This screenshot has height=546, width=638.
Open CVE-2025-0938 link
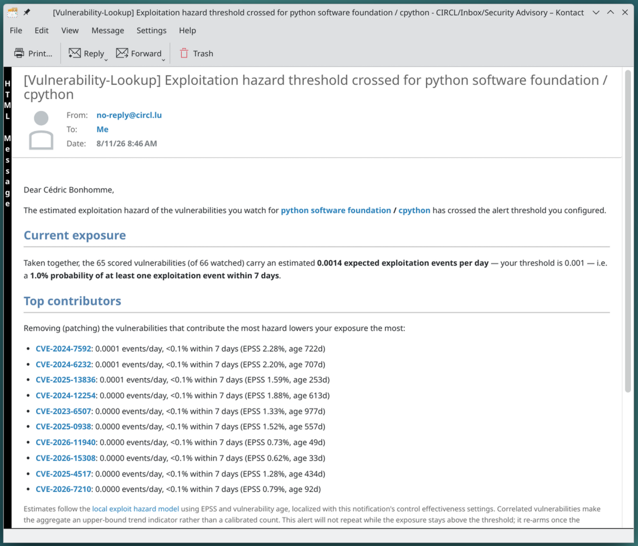(64, 427)
